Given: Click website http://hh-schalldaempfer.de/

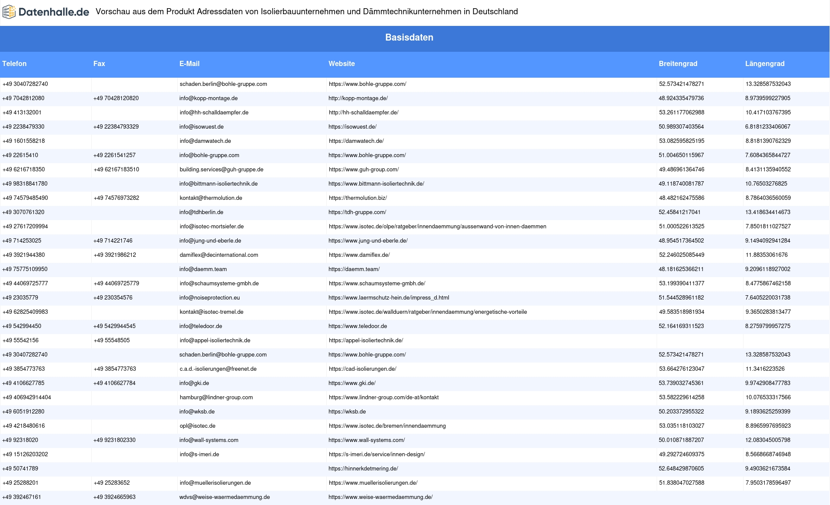Looking at the screenshot, I should tap(364, 113).
